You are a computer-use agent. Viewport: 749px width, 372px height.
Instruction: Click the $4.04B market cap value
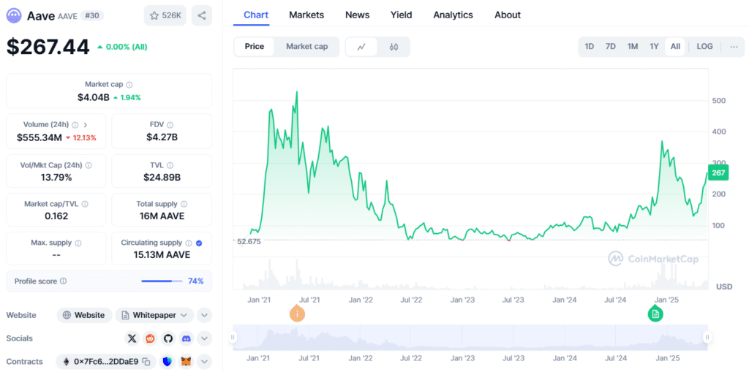(x=94, y=97)
